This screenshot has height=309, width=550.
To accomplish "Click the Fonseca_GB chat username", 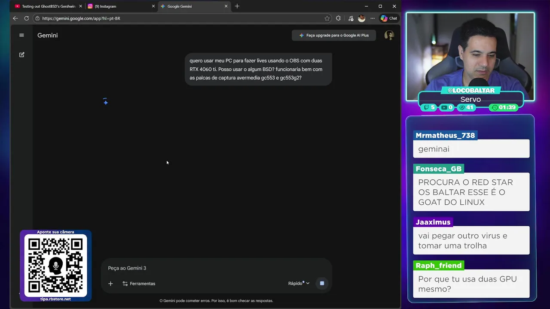I will tap(438, 169).
